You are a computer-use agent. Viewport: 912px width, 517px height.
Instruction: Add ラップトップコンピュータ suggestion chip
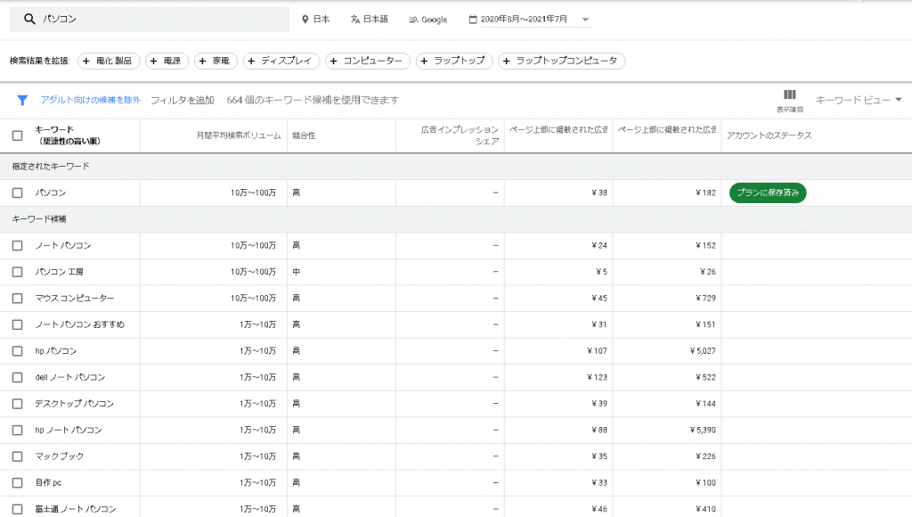point(561,61)
